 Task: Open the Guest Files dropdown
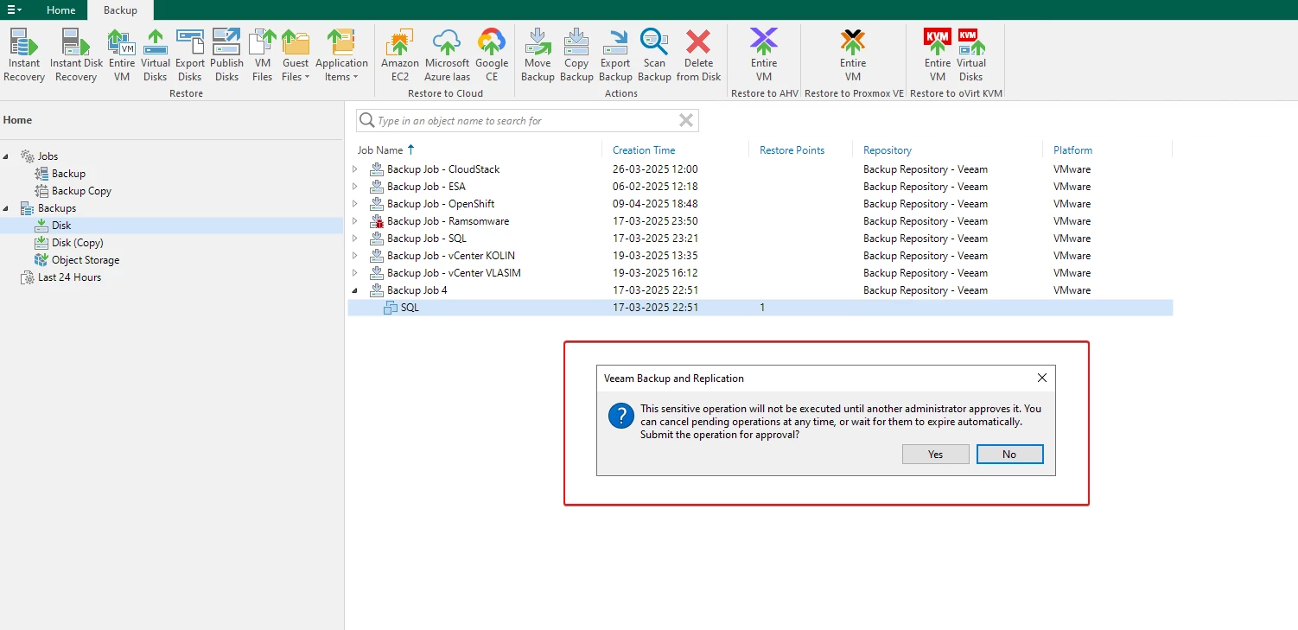click(x=296, y=55)
